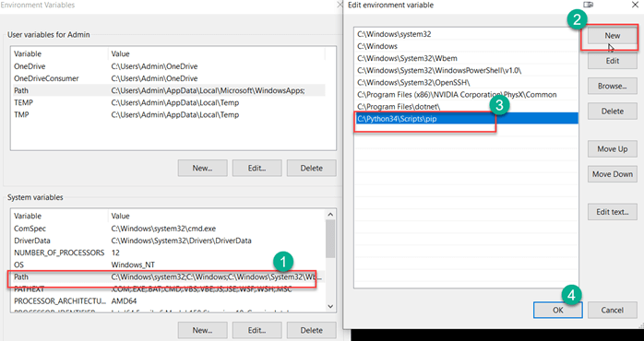The width and height of the screenshot is (644, 341).
Task: Click Edit... under System variables
Action: click(257, 330)
